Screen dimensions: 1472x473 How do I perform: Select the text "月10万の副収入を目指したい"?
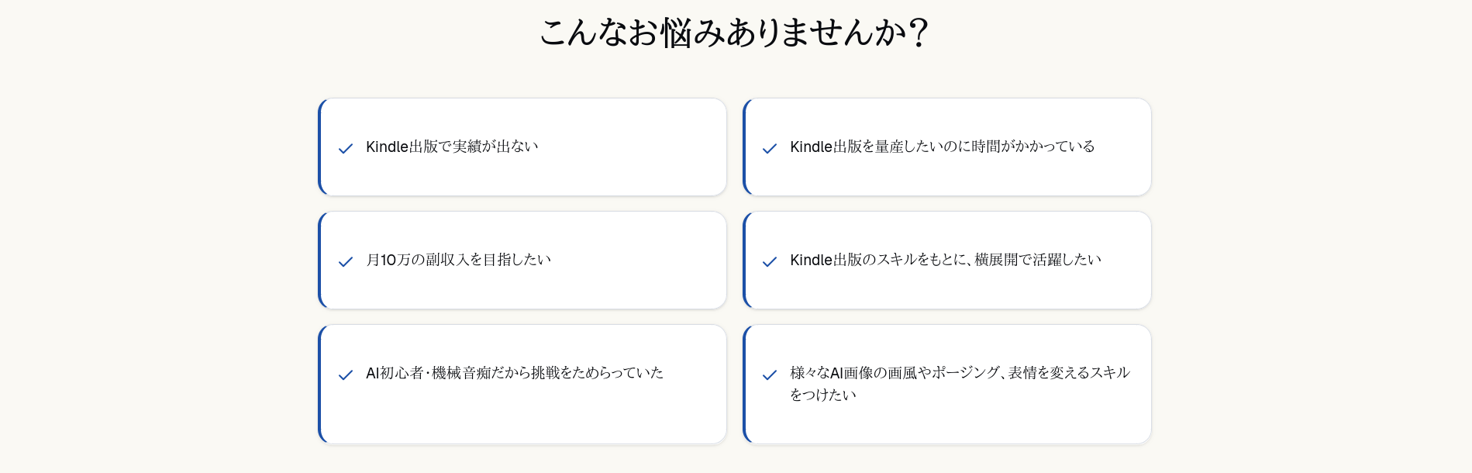point(458,260)
